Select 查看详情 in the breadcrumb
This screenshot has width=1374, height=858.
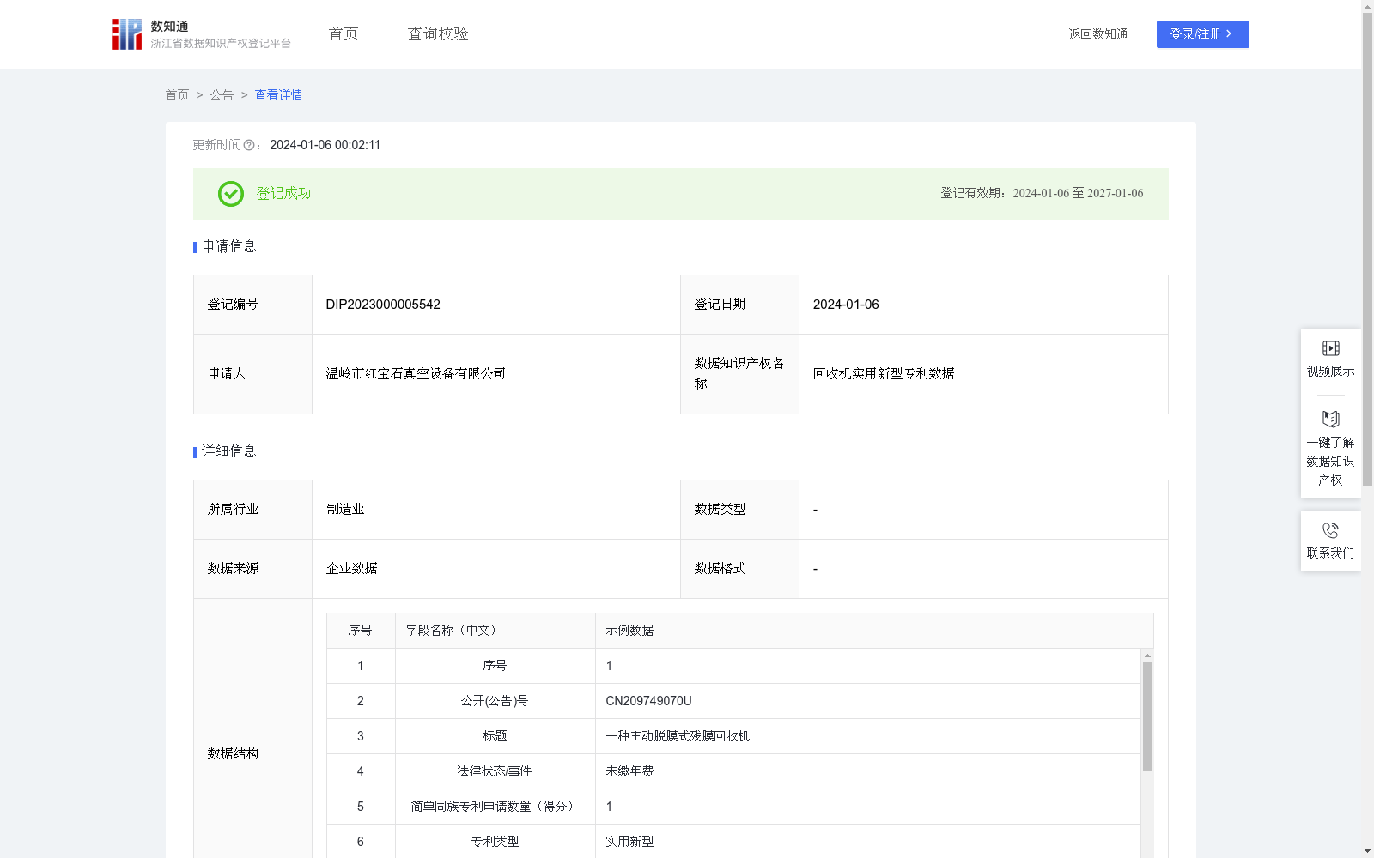pyautogui.click(x=278, y=95)
